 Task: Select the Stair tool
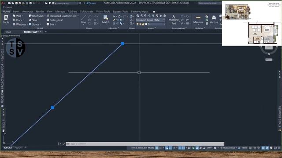[x=33, y=20]
